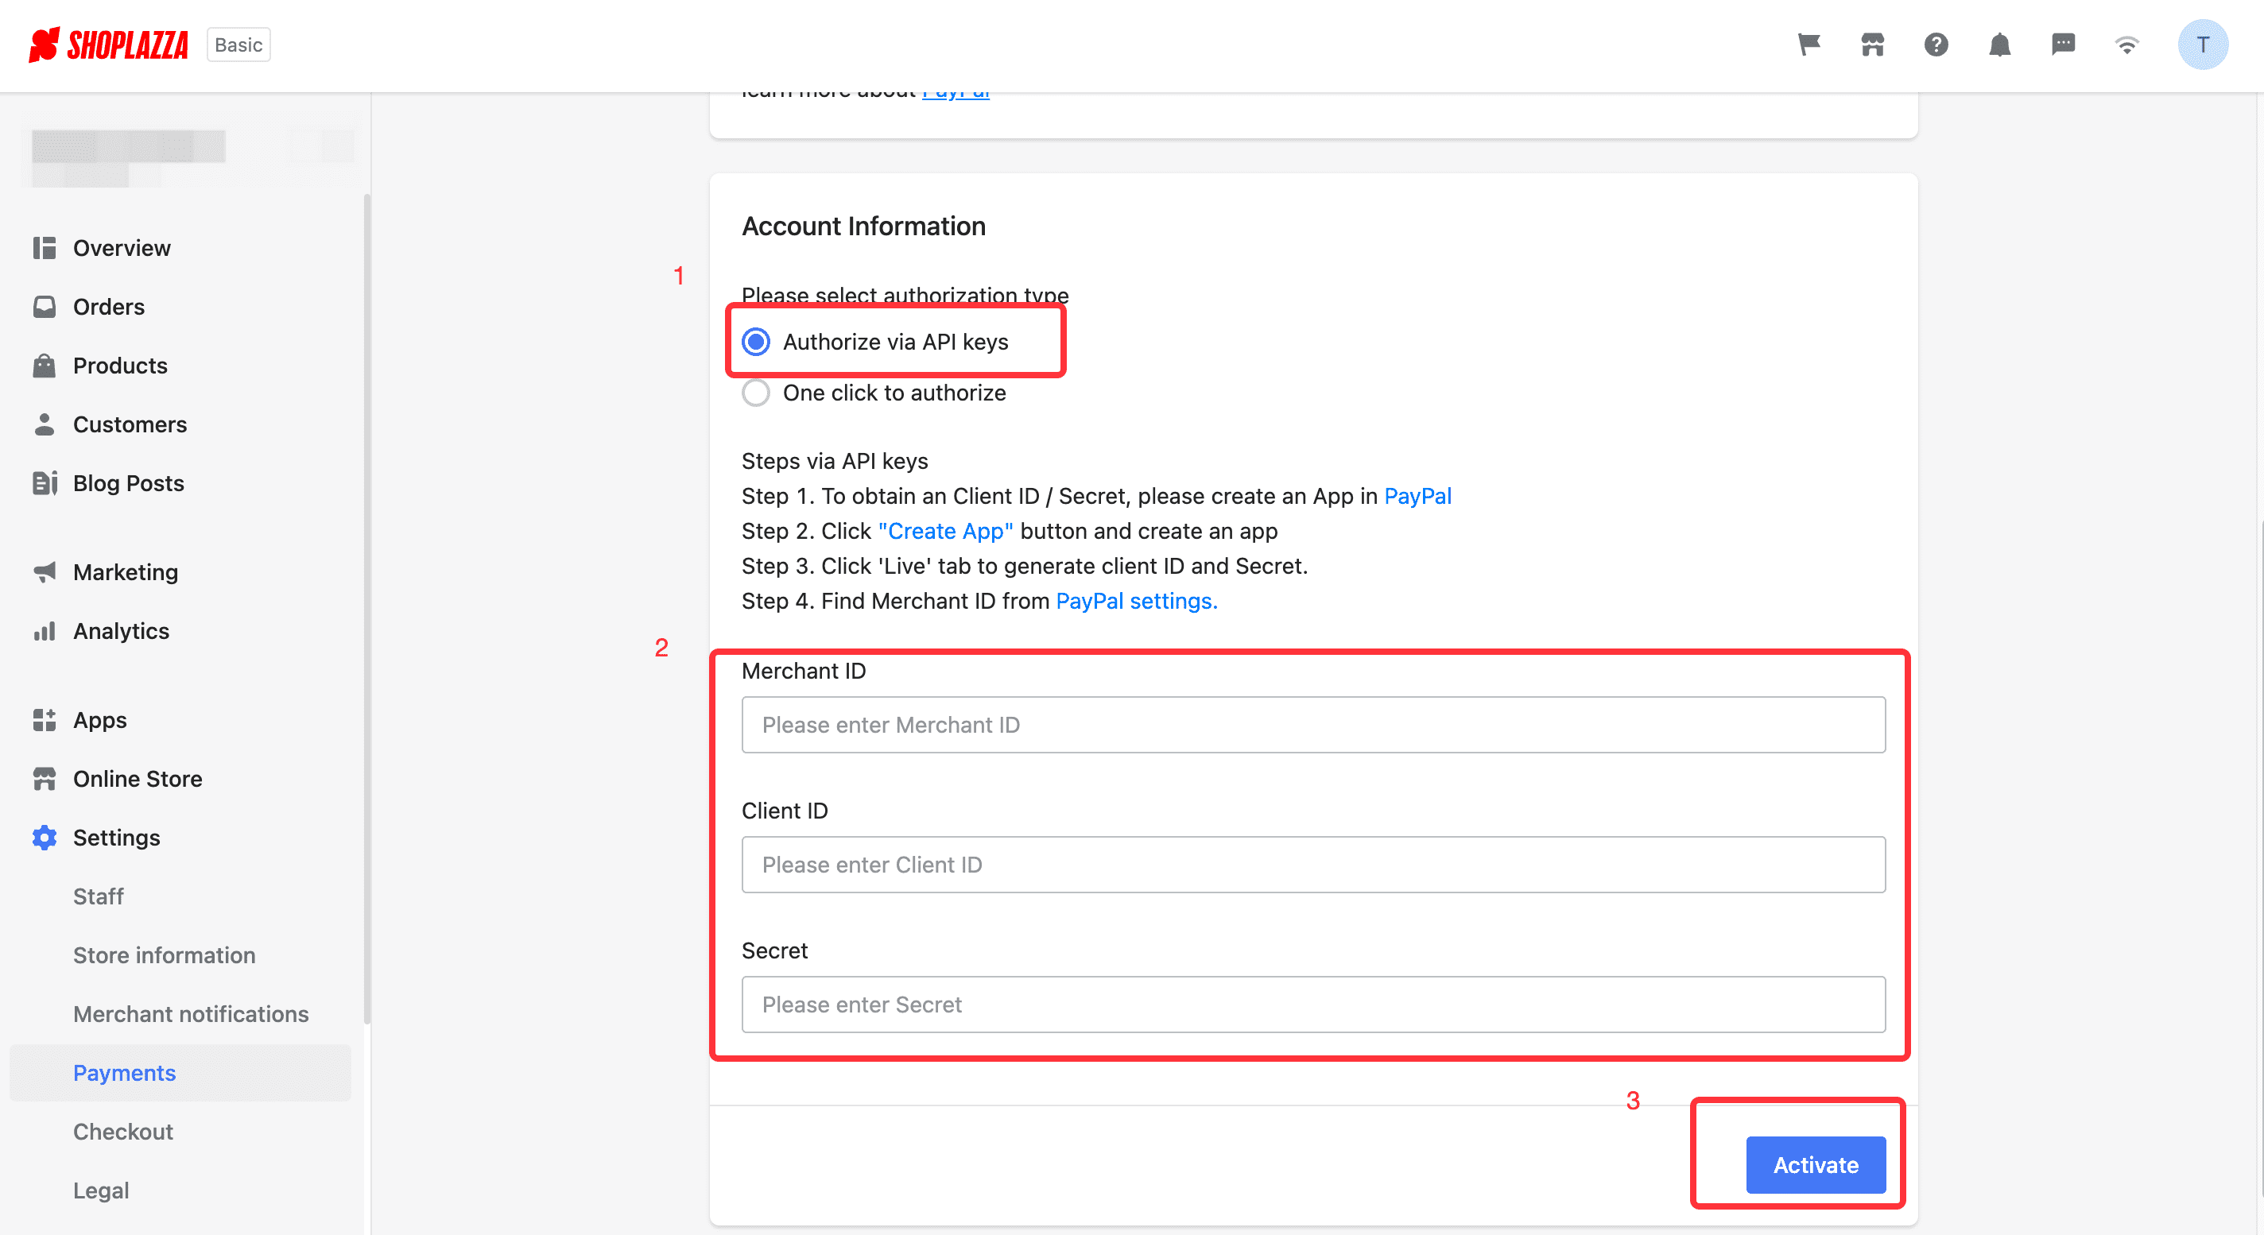Click the Payments sidebar menu item
The image size is (2264, 1235).
pos(125,1072)
